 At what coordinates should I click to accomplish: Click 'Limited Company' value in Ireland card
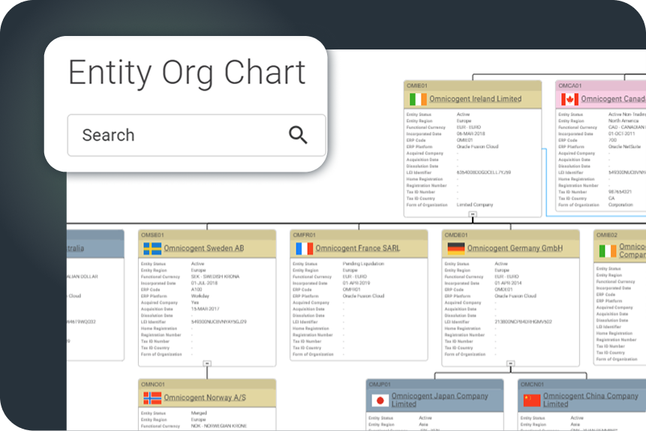point(475,205)
